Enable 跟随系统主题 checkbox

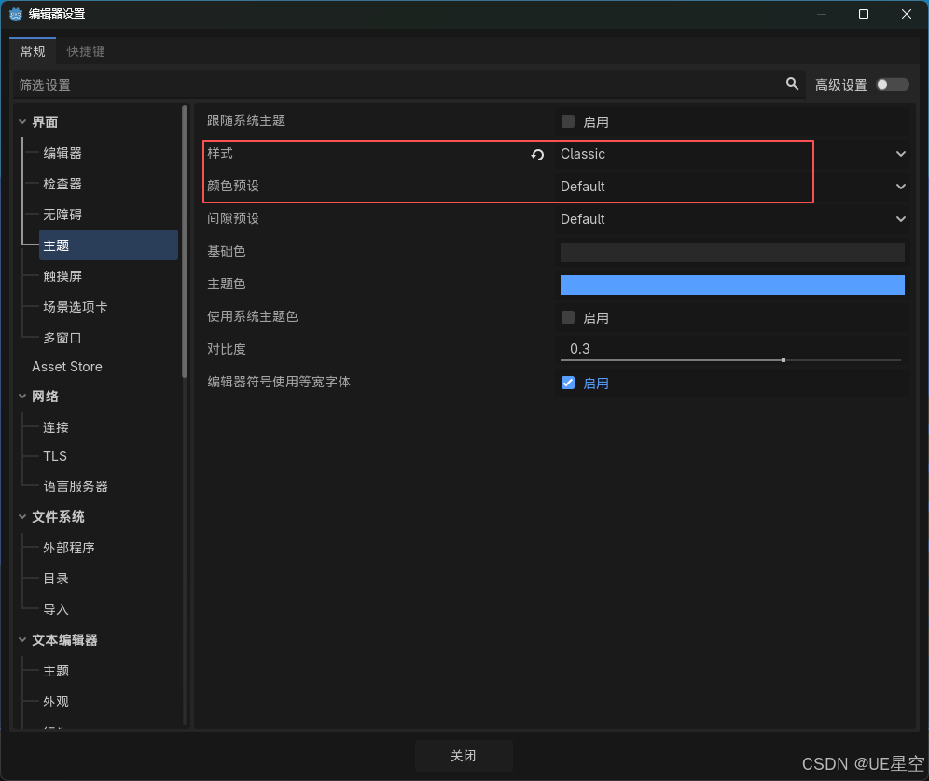point(568,121)
